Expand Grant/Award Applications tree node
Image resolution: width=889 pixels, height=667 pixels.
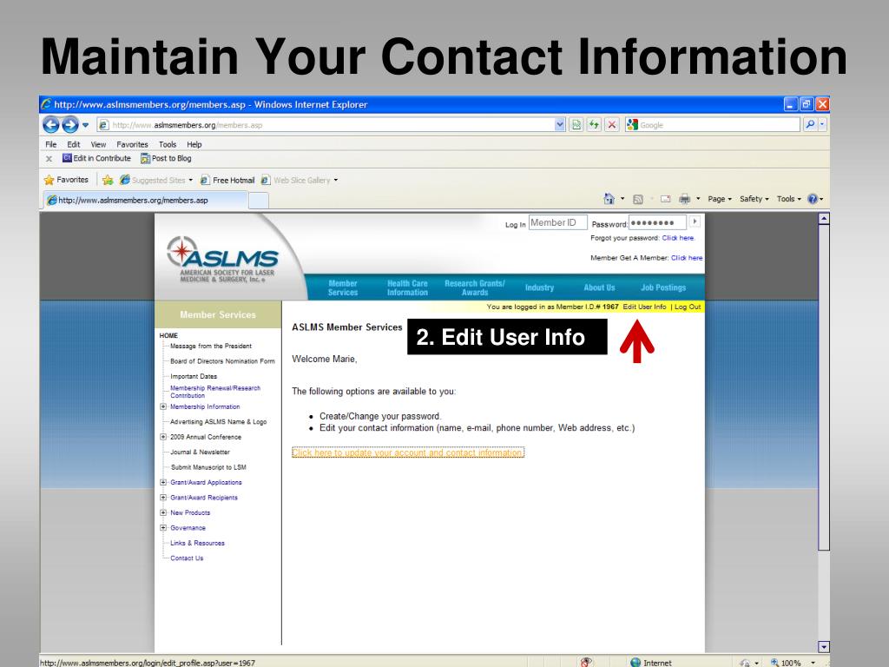click(x=163, y=482)
